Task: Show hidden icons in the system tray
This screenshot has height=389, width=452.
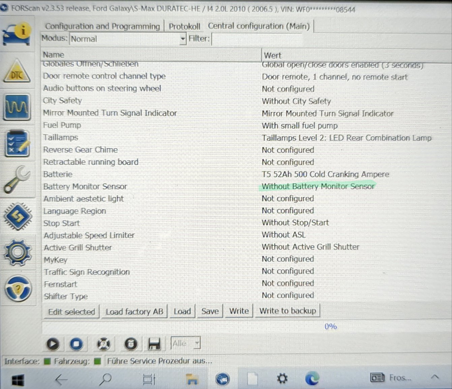Action: click(x=435, y=377)
